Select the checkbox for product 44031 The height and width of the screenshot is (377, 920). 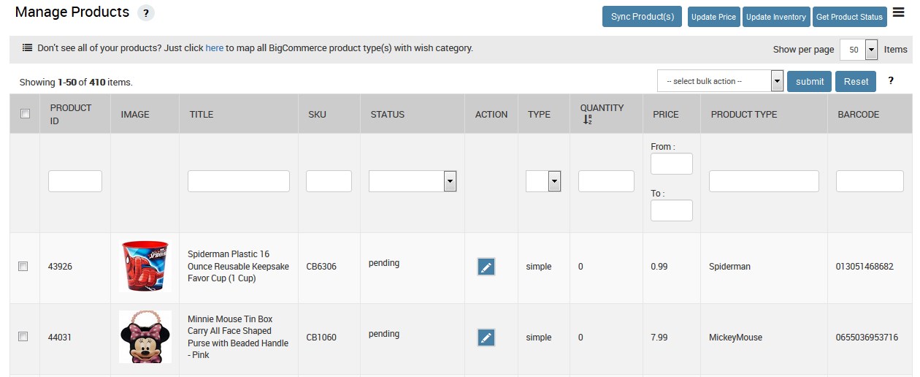tap(23, 337)
